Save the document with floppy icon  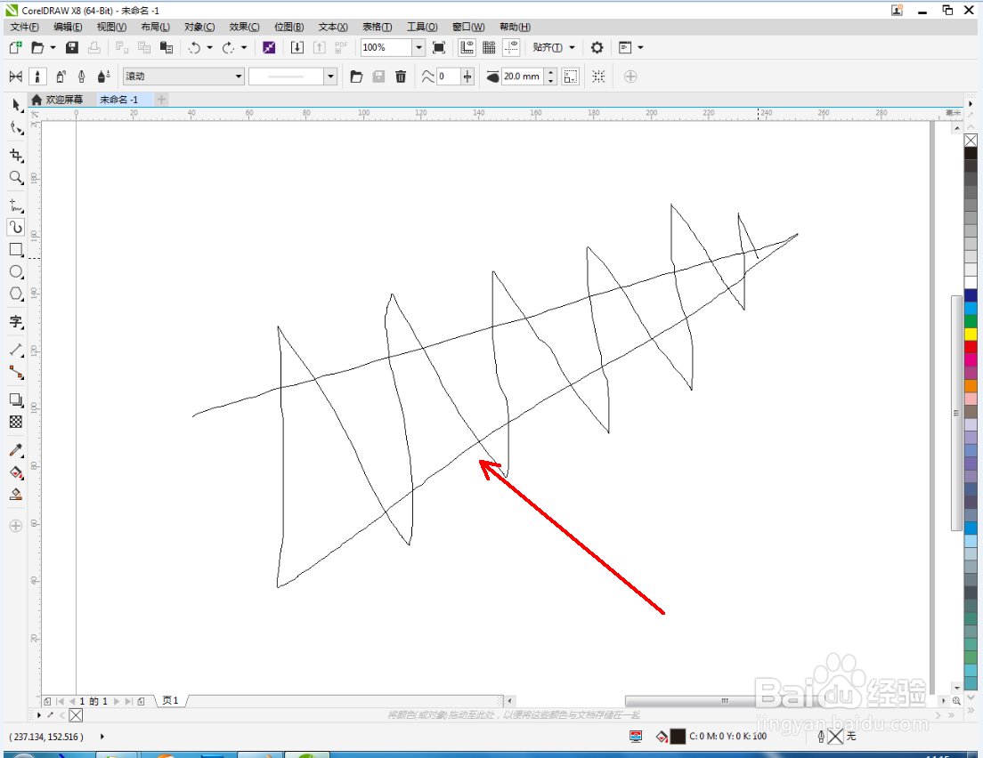(x=72, y=48)
